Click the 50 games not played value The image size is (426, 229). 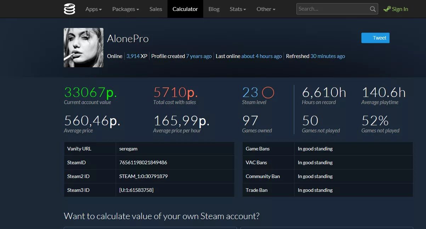pos(310,121)
